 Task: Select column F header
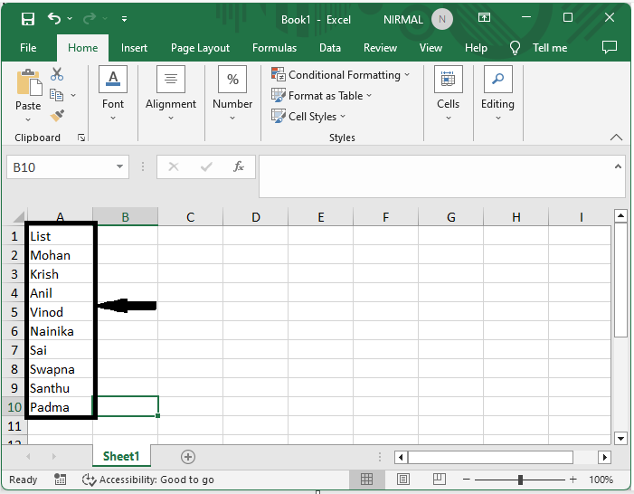click(x=386, y=217)
